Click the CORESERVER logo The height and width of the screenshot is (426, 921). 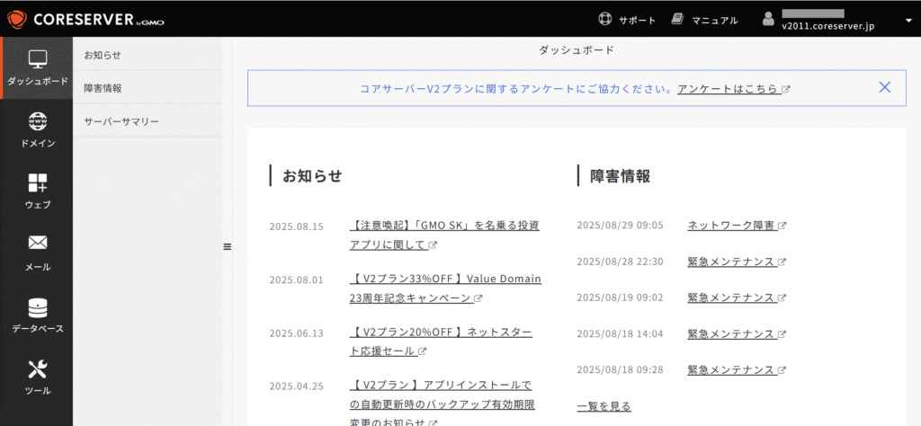pos(85,20)
